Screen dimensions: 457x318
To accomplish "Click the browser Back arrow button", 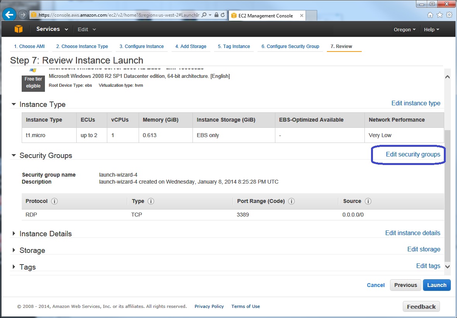I will tap(9, 15).
